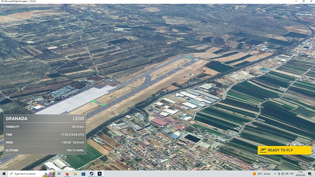Minimize the Flight Simulator window
The width and height of the screenshot is (315, 177).
pos(296,1)
